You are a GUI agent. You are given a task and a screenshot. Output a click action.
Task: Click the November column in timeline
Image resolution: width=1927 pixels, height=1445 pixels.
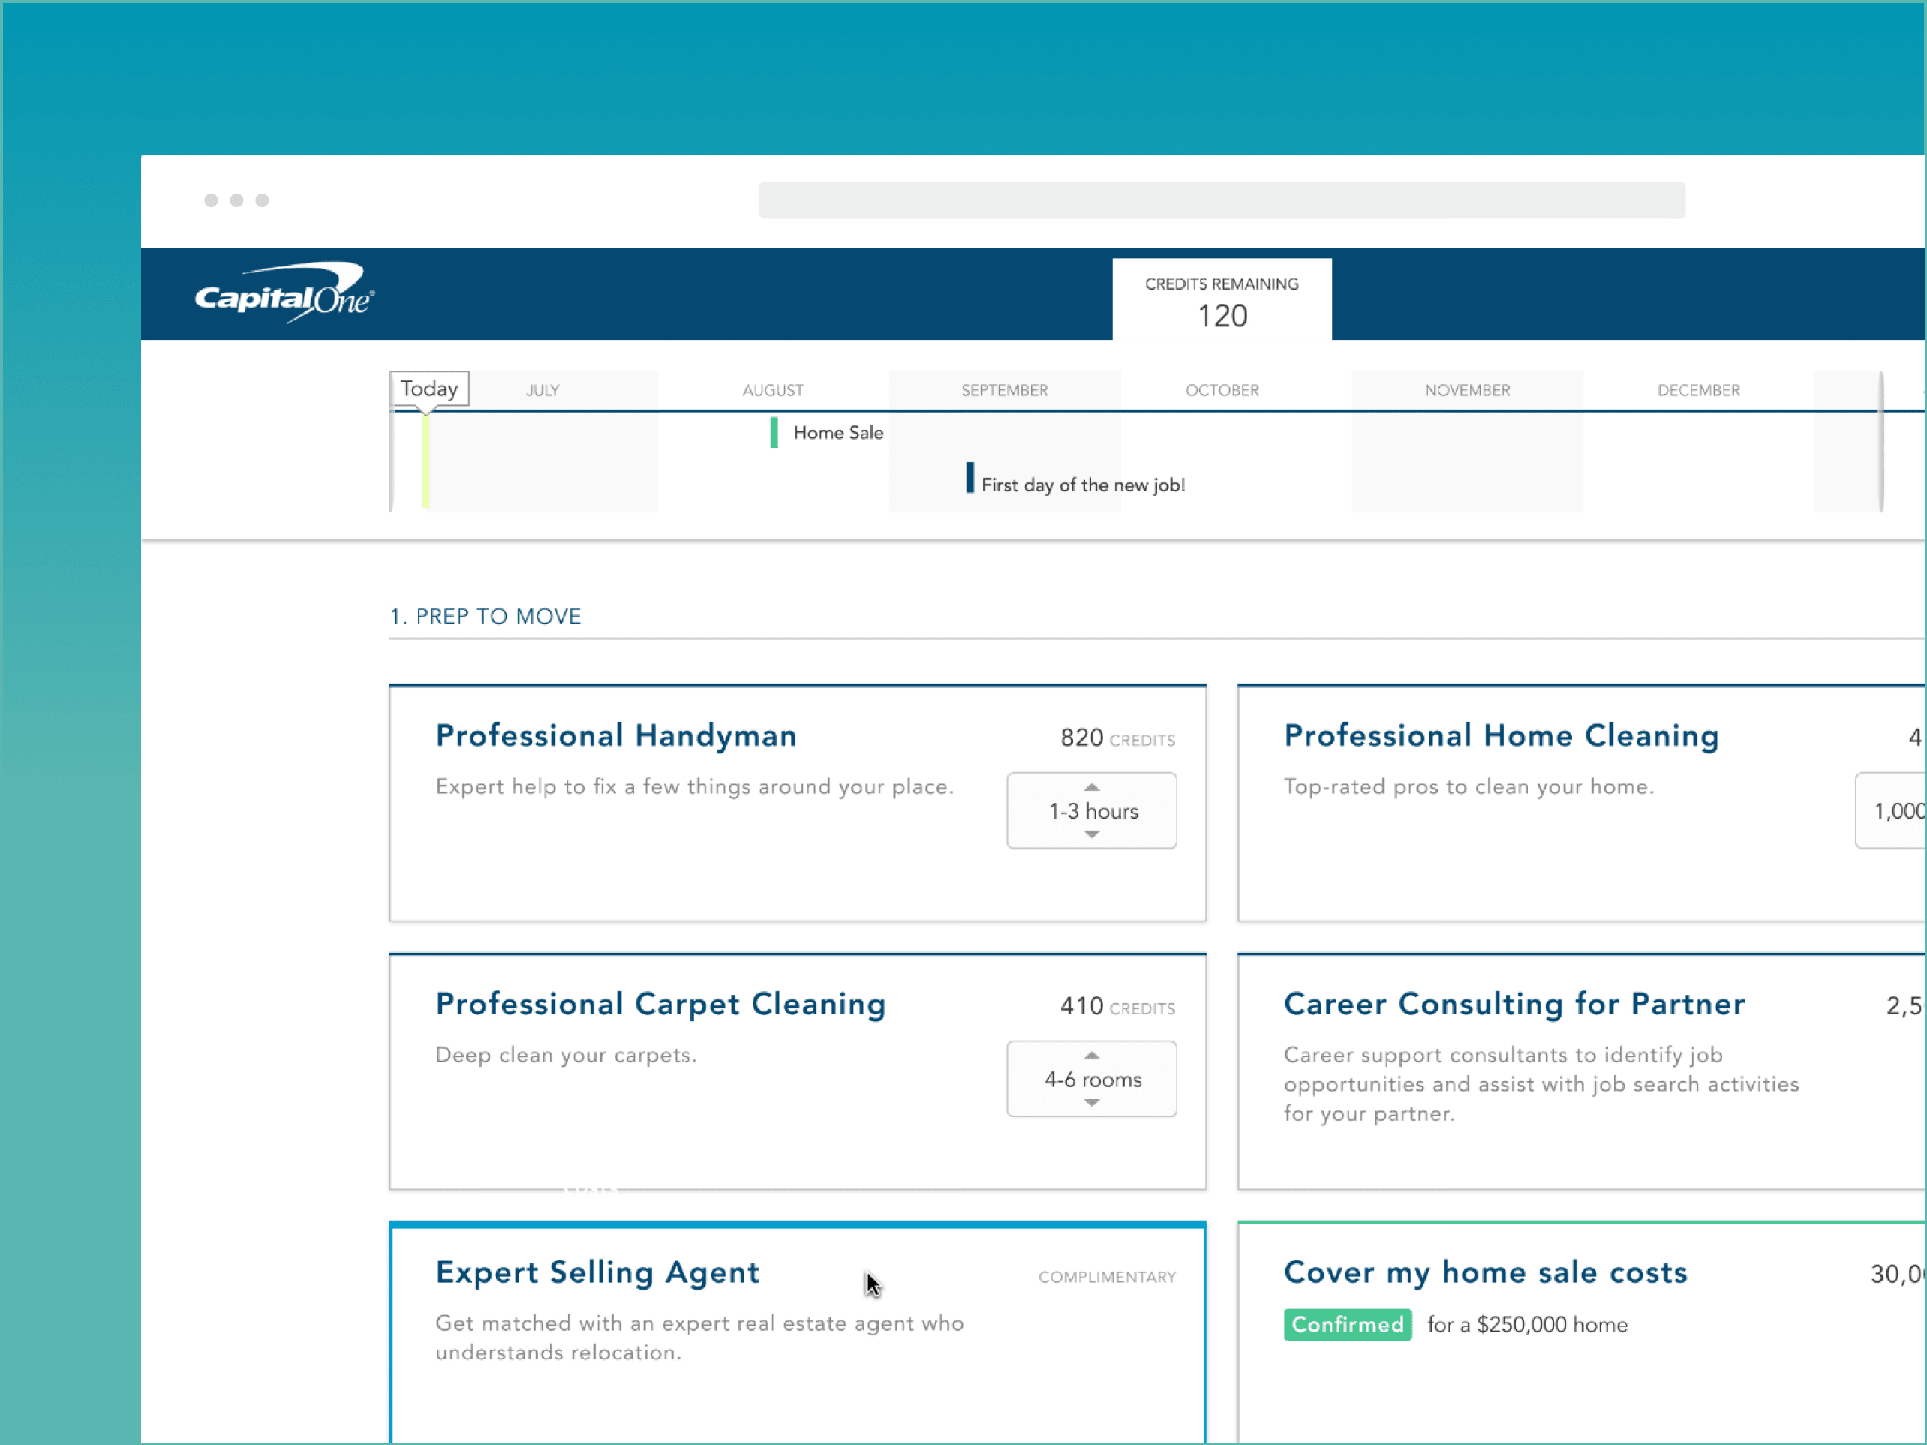pos(1466,390)
